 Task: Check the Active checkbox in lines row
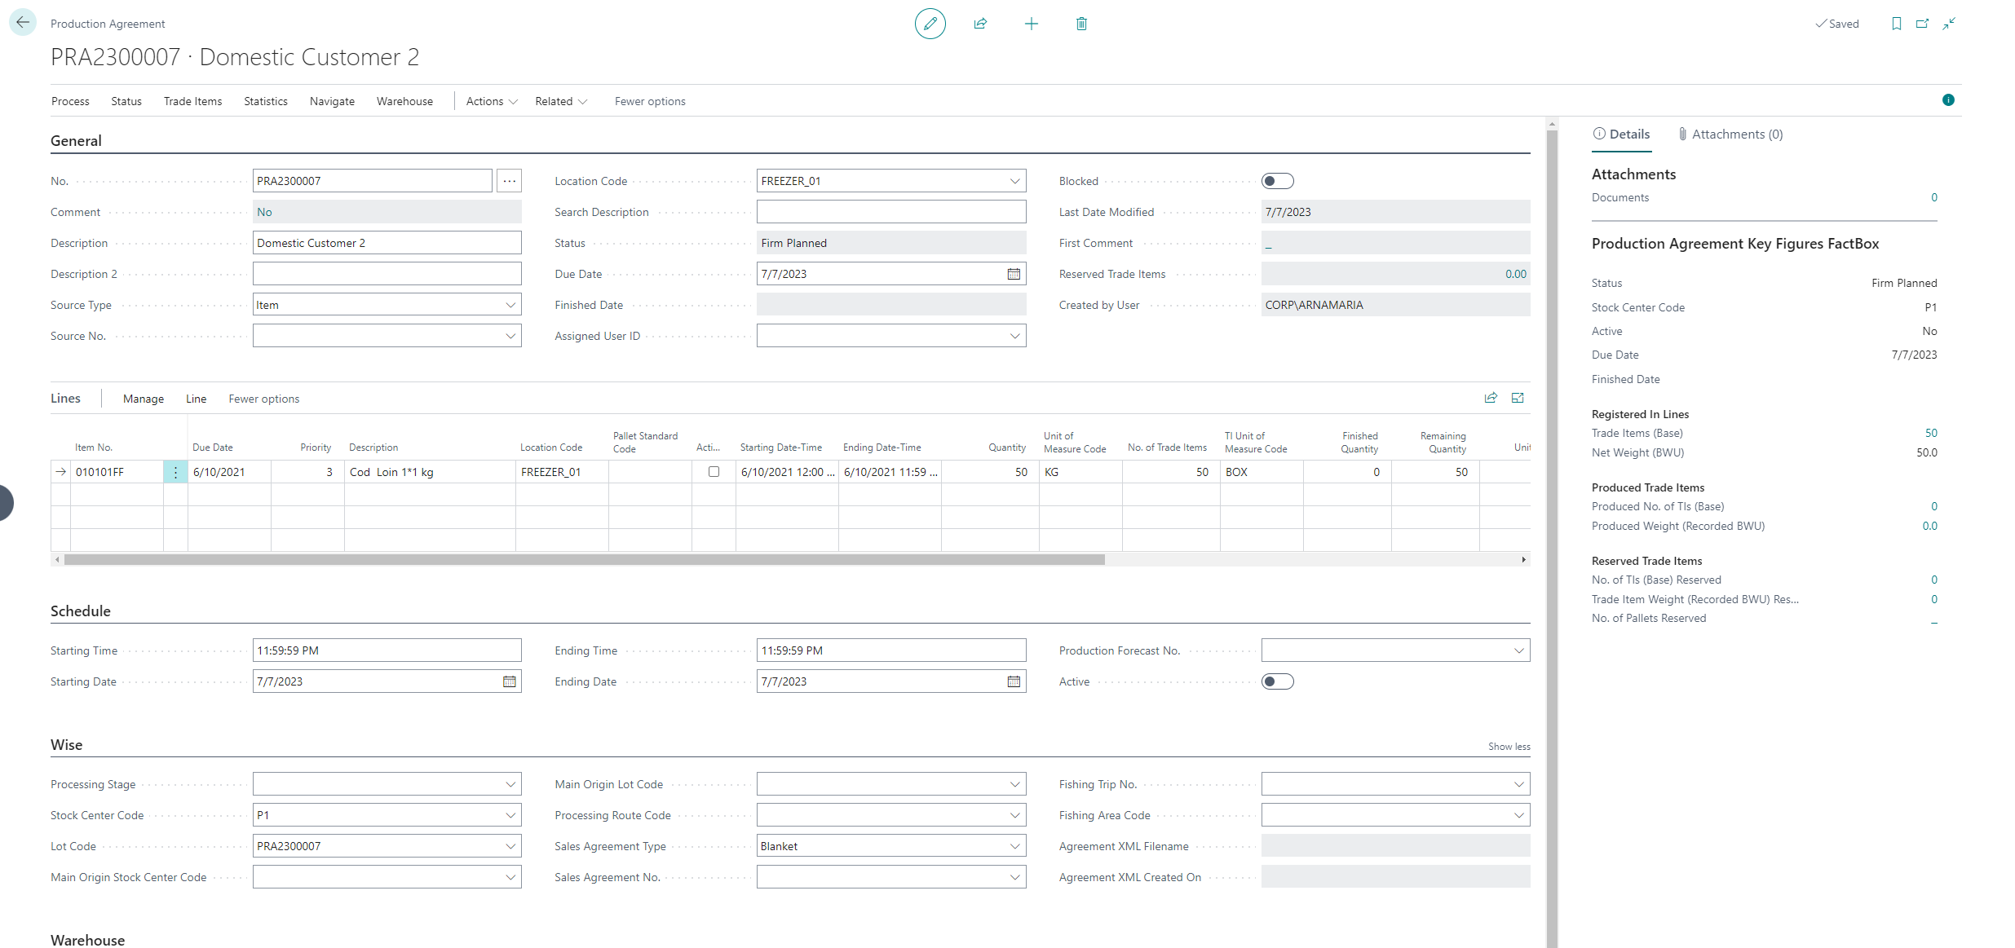tap(714, 472)
